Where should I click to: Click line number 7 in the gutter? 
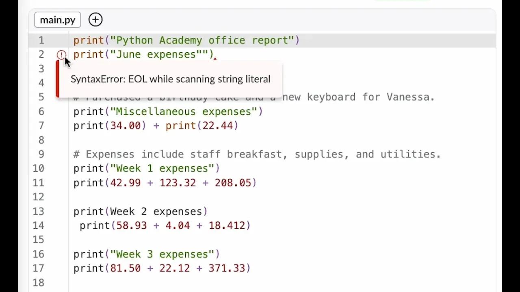pyautogui.click(x=41, y=126)
